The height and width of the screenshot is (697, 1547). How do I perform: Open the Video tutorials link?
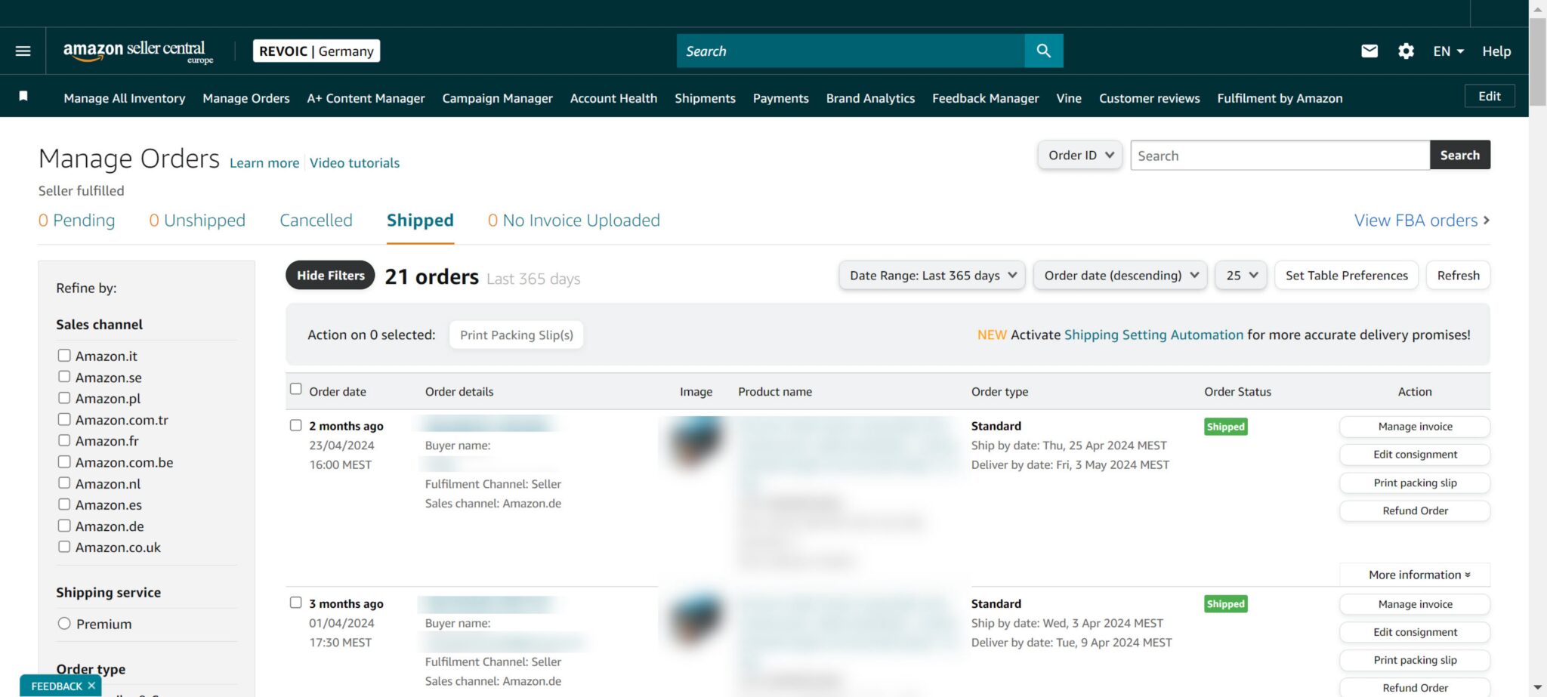[355, 162]
